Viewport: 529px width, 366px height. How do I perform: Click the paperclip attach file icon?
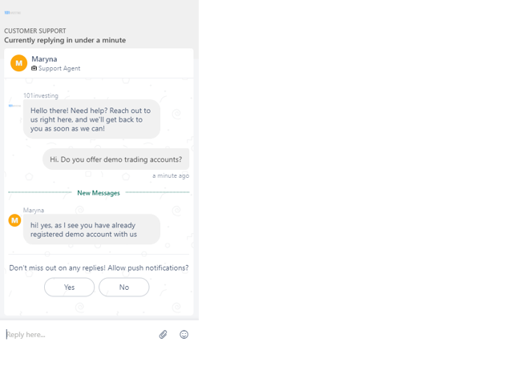pyautogui.click(x=163, y=334)
